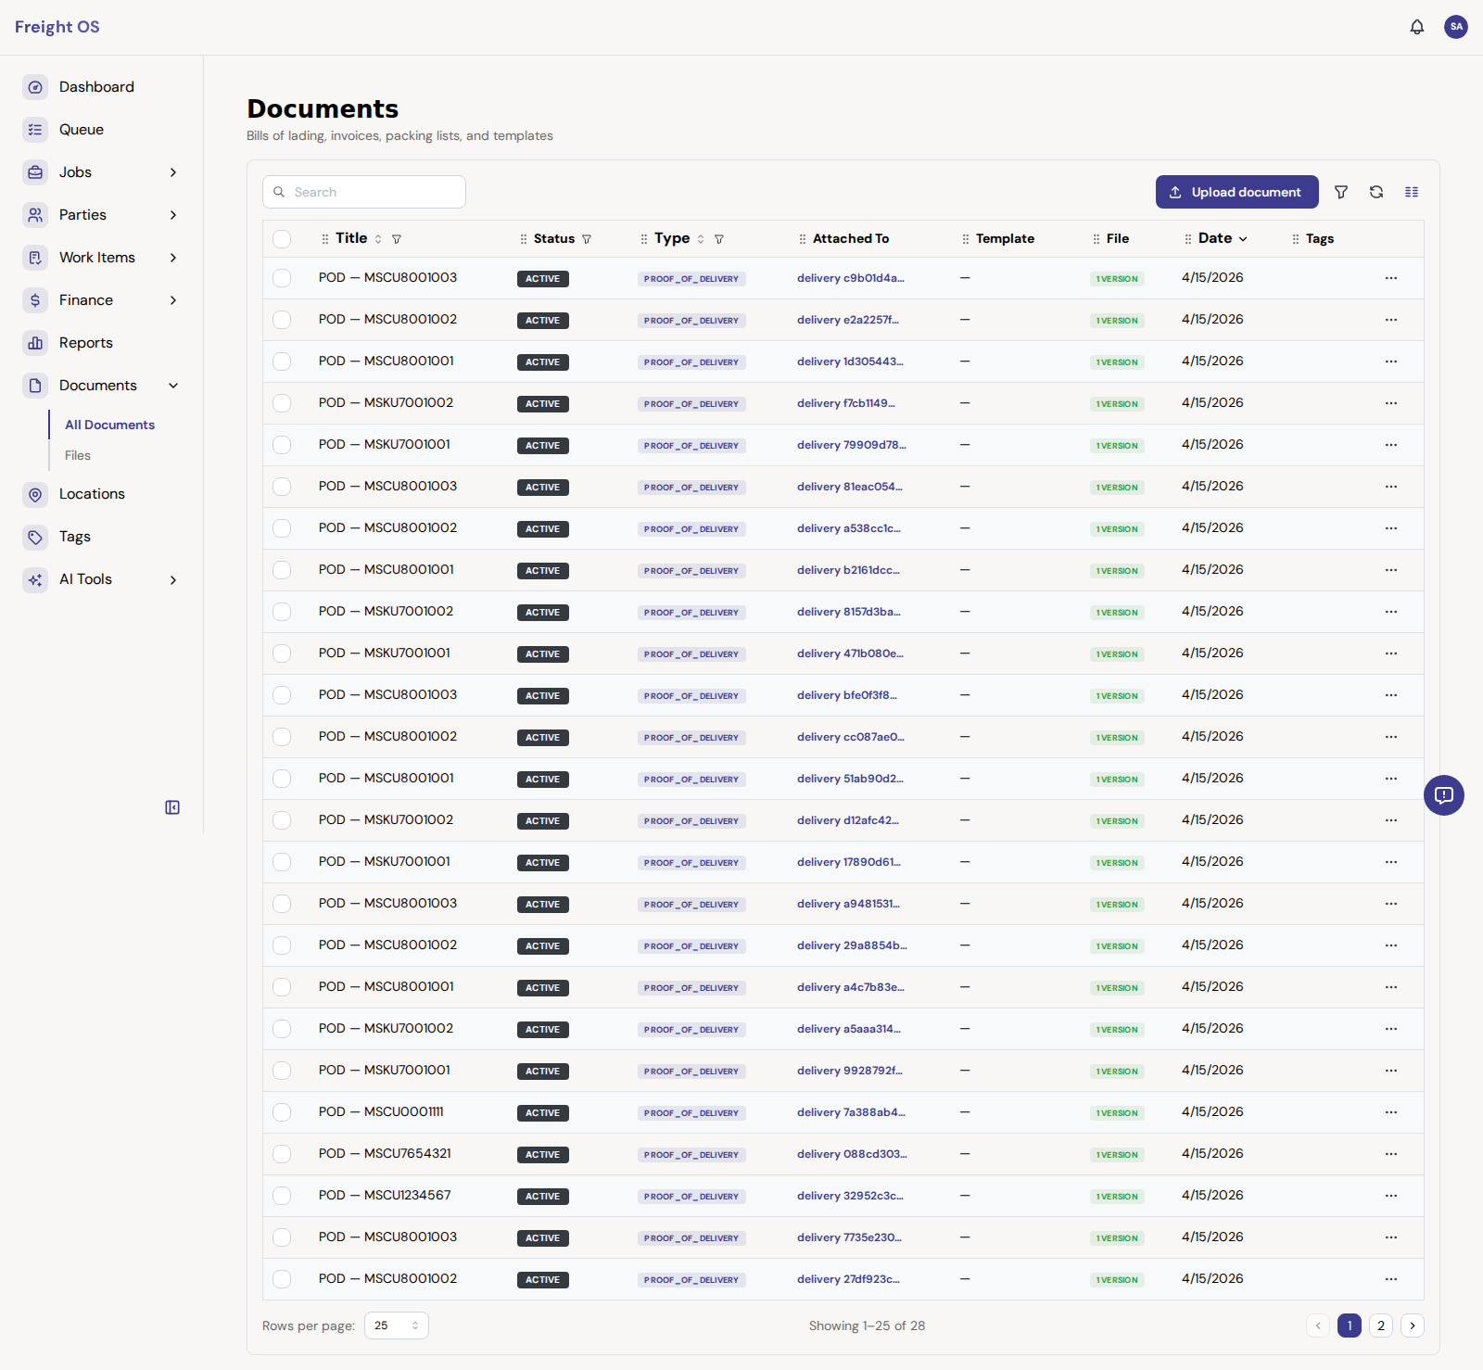The height and width of the screenshot is (1370, 1483).
Task: Check the row checkbox for POD — MSCU0001111
Action: 282,1112
